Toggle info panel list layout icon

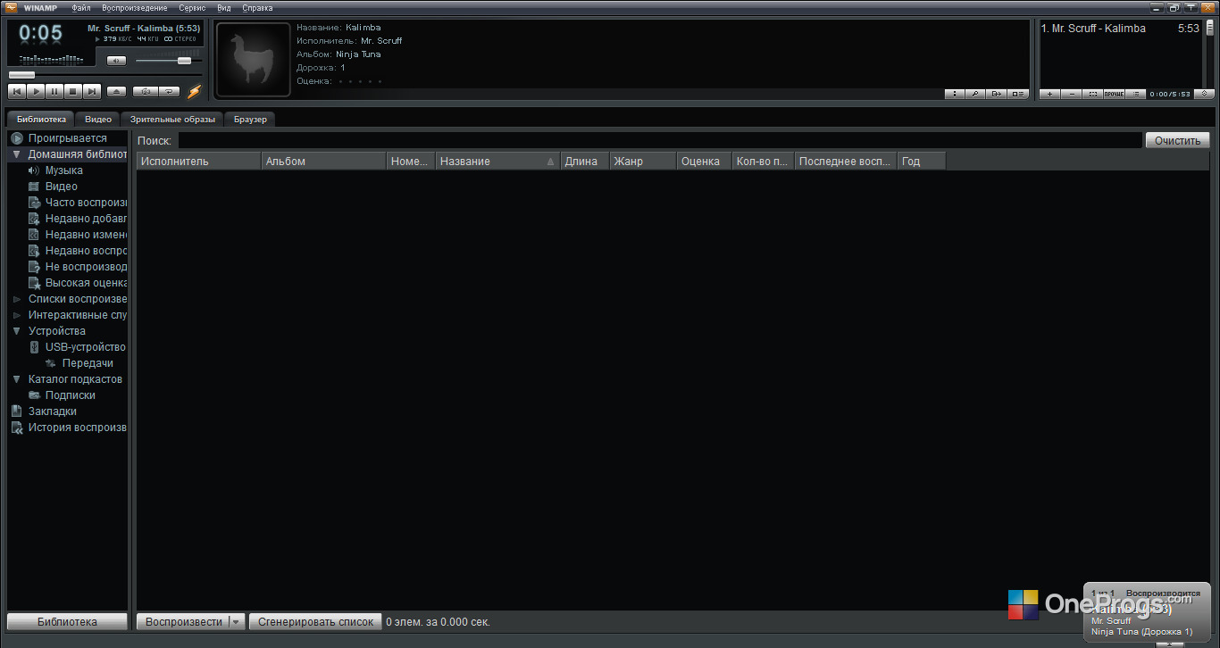(x=1019, y=94)
